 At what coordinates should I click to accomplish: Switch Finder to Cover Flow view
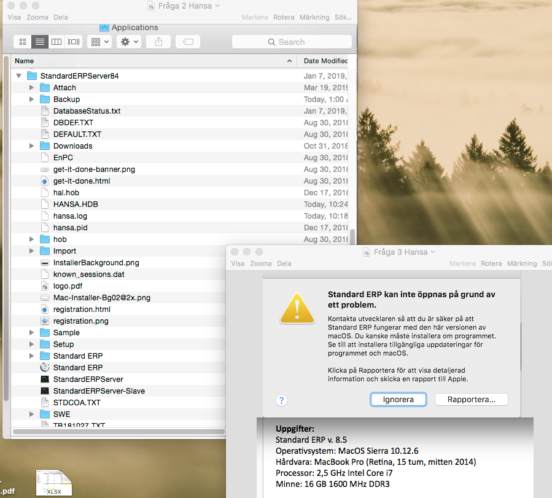(x=74, y=42)
